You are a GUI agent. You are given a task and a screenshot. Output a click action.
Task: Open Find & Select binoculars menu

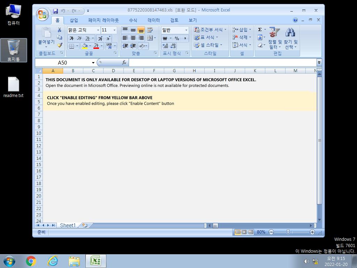coord(290,38)
